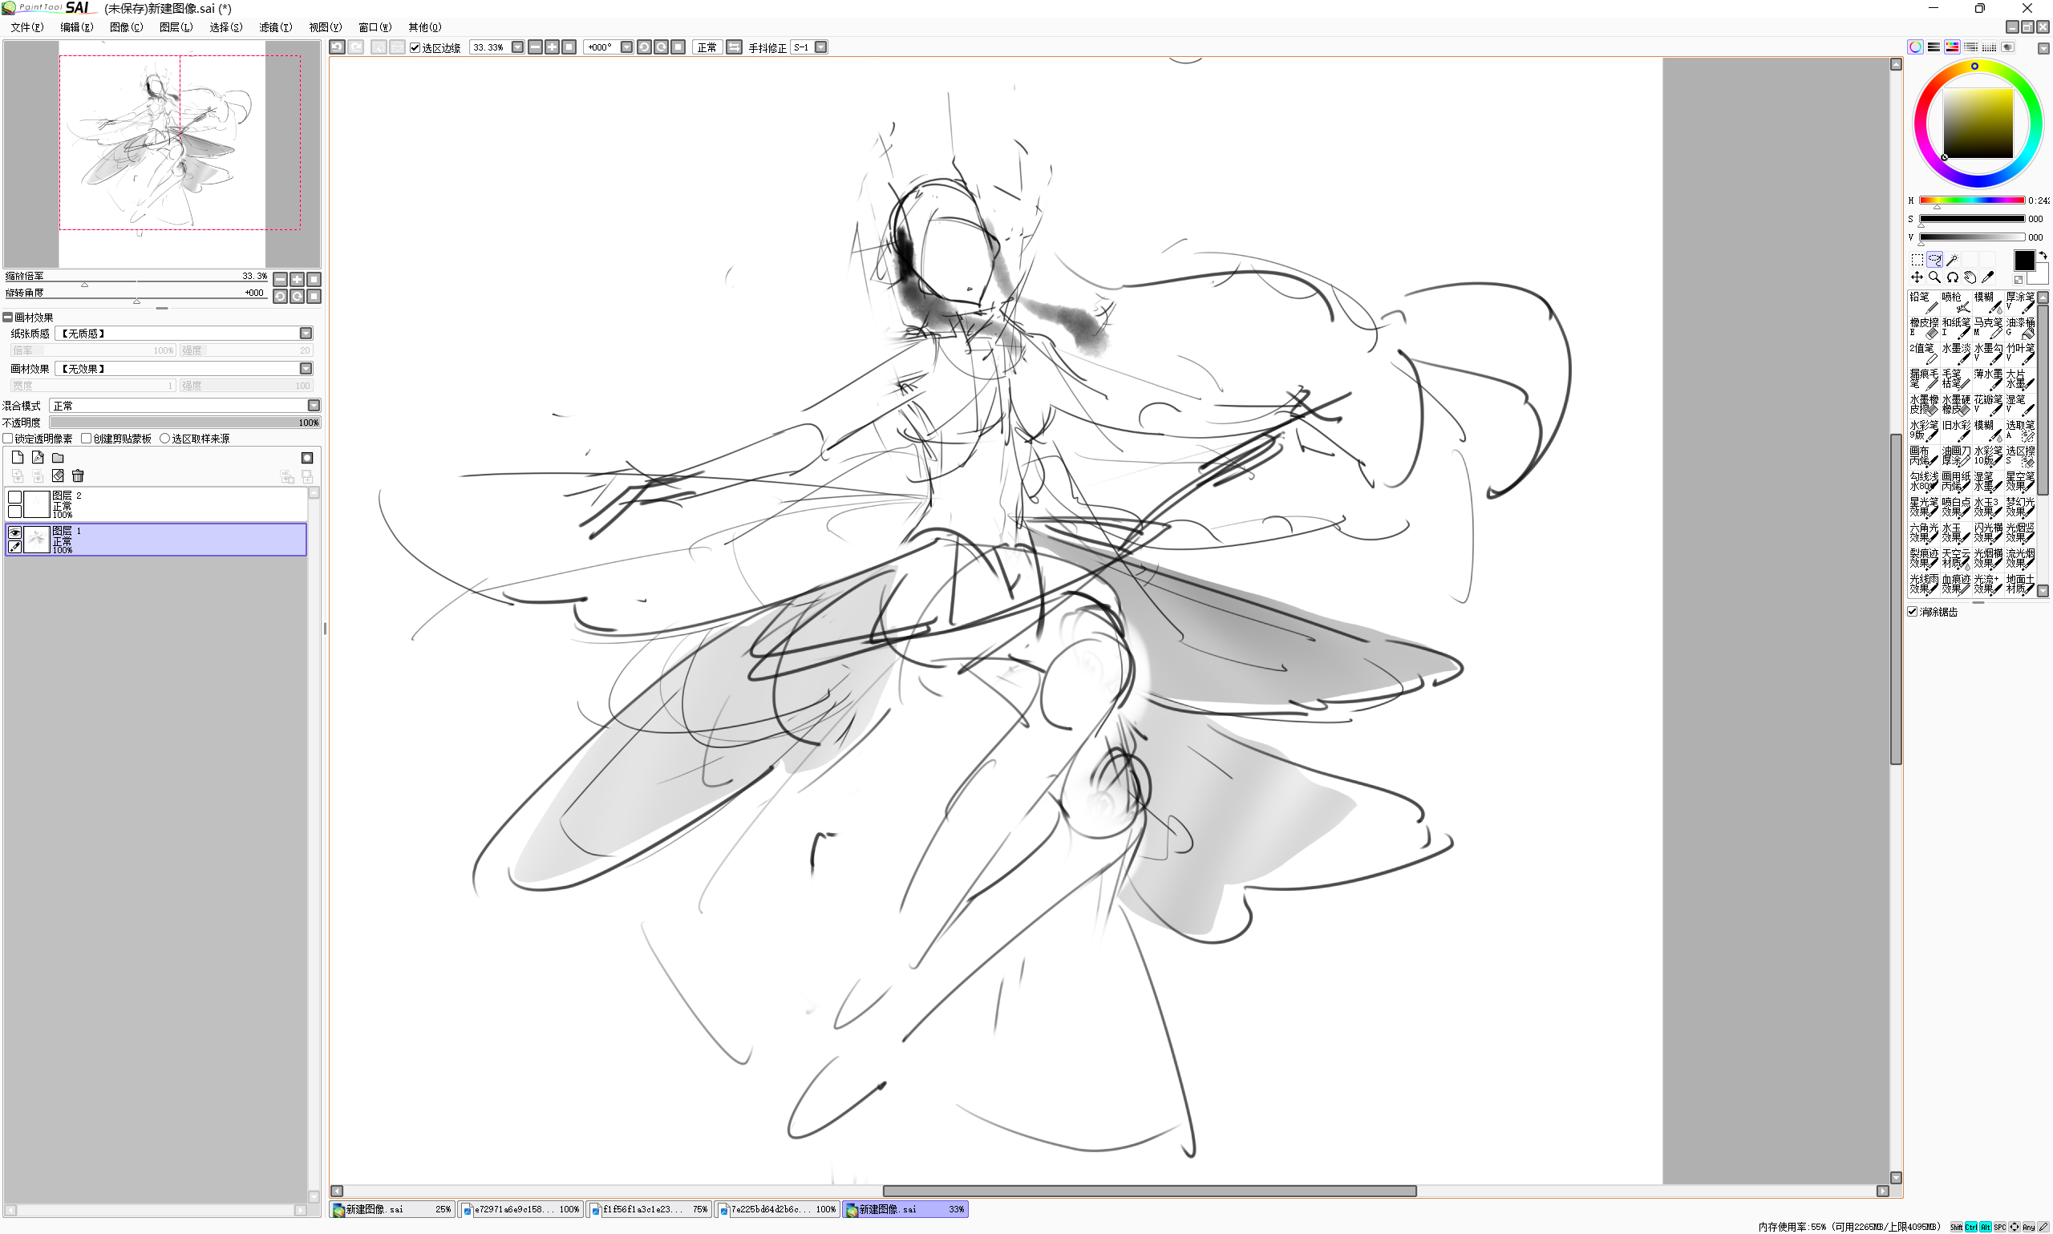This screenshot has height=1234, width=2053.
Task: Rotate canvas clockwise in the toolbar
Action: (661, 47)
